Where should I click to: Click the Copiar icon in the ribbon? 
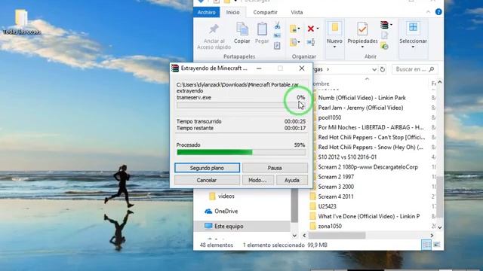coord(242,29)
